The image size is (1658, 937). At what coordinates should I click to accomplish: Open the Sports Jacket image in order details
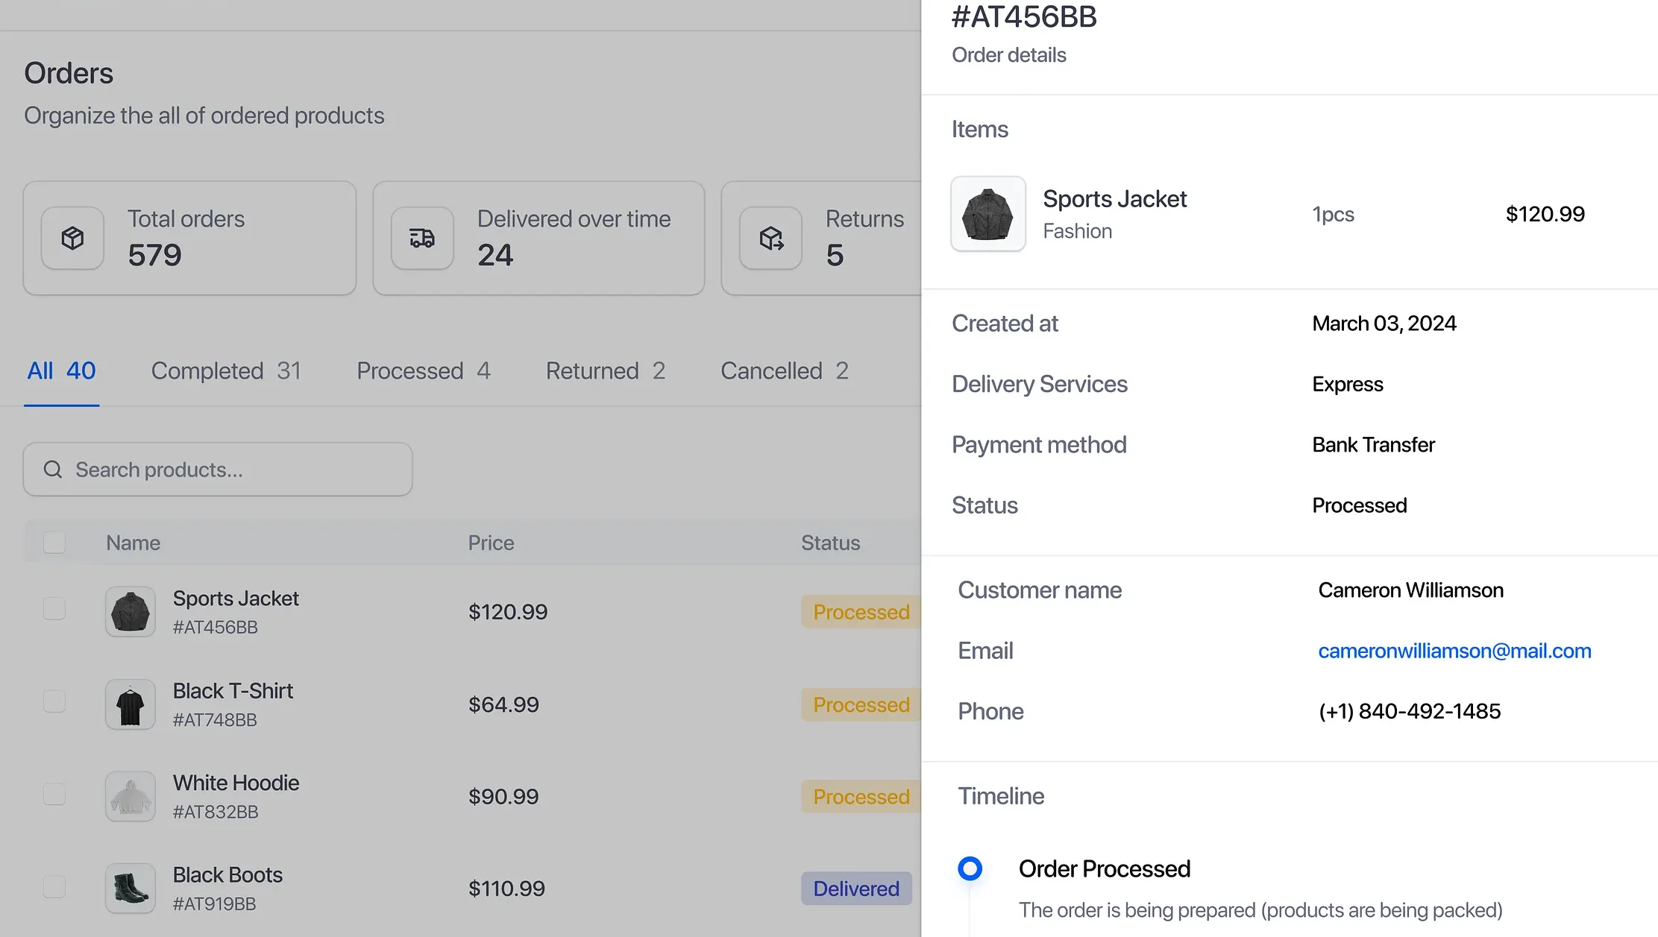(x=987, y=214)
